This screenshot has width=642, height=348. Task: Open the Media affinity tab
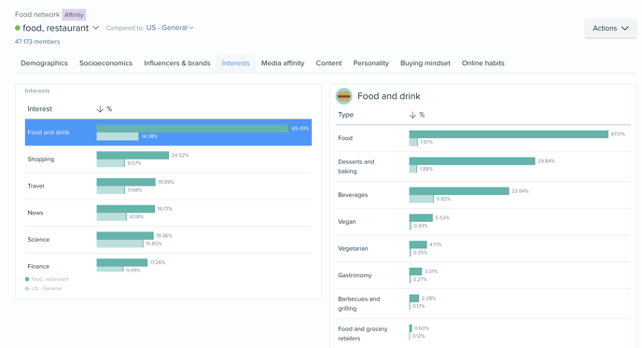click(283, 63)
